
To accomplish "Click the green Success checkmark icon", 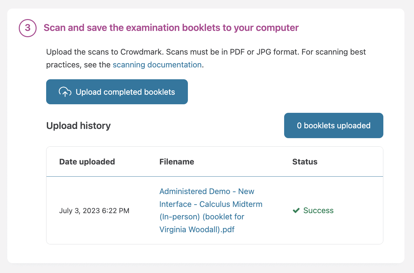I will point(296,211).
